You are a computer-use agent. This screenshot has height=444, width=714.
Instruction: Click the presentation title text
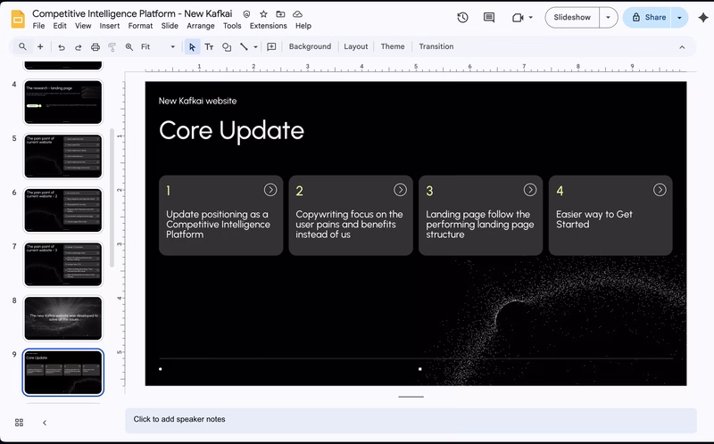132,13
